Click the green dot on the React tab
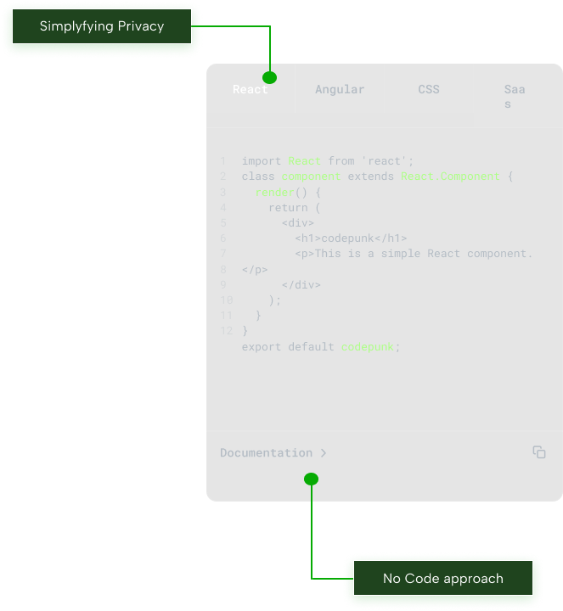This screenshot has height=611, width=563. point(270,76)
